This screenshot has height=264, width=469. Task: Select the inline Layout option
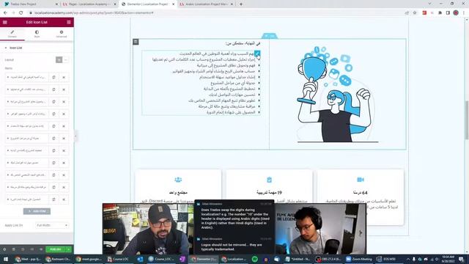66,60
